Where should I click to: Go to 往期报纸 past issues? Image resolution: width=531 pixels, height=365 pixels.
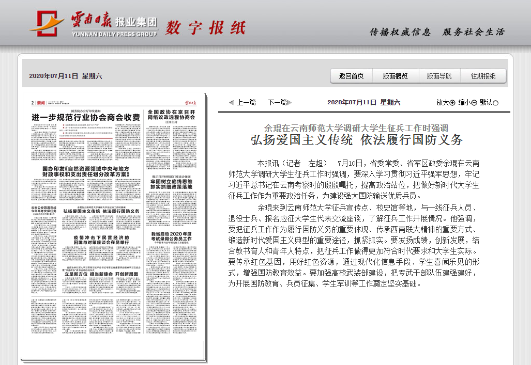tap(483, 76)
